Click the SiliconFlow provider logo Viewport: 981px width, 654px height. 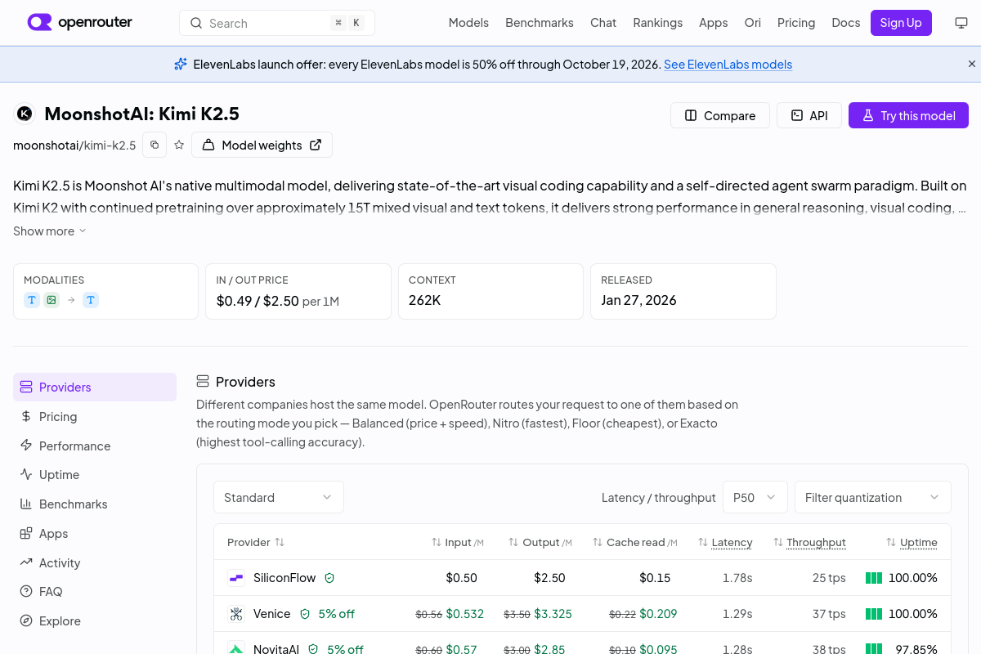point(236,578)
